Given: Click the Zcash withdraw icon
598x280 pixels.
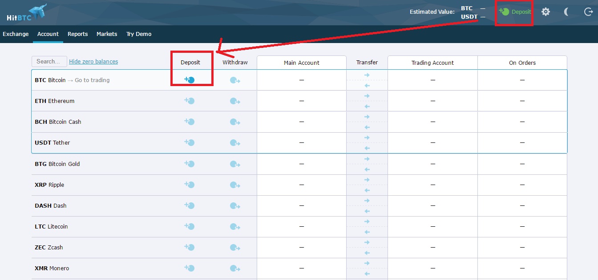Looking at the screenshot, I should pos(235,248).
